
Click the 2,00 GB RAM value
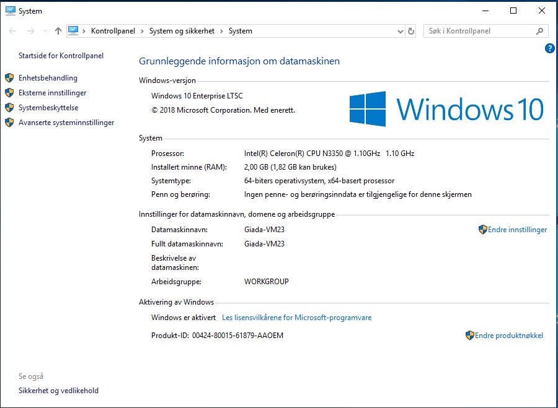(290, 167)
